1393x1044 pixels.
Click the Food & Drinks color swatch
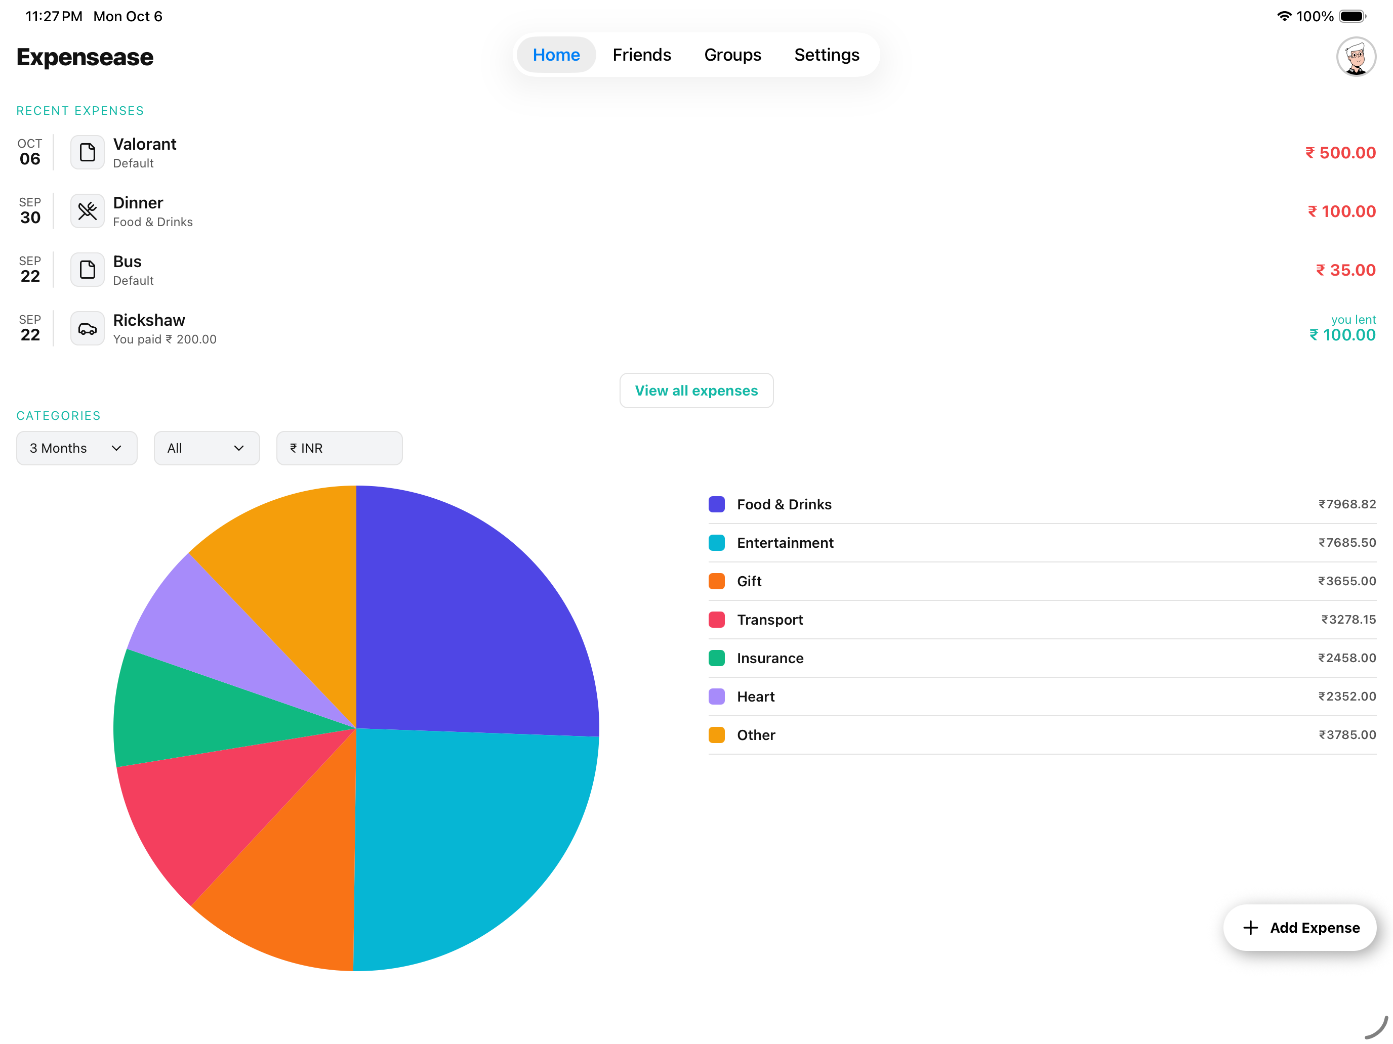716,504
